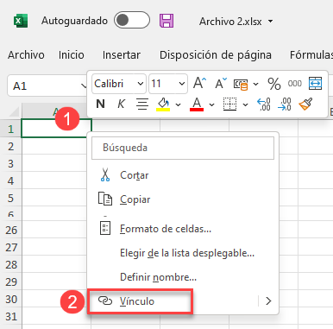Click the list icon beside Formato de celdas
This screenshot has height=329, width=333.
[x=105, y=229]
